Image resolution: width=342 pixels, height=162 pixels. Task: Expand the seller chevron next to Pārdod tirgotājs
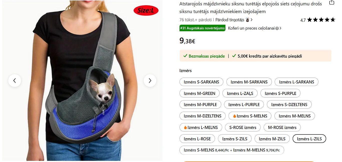[x=252, y=20]
